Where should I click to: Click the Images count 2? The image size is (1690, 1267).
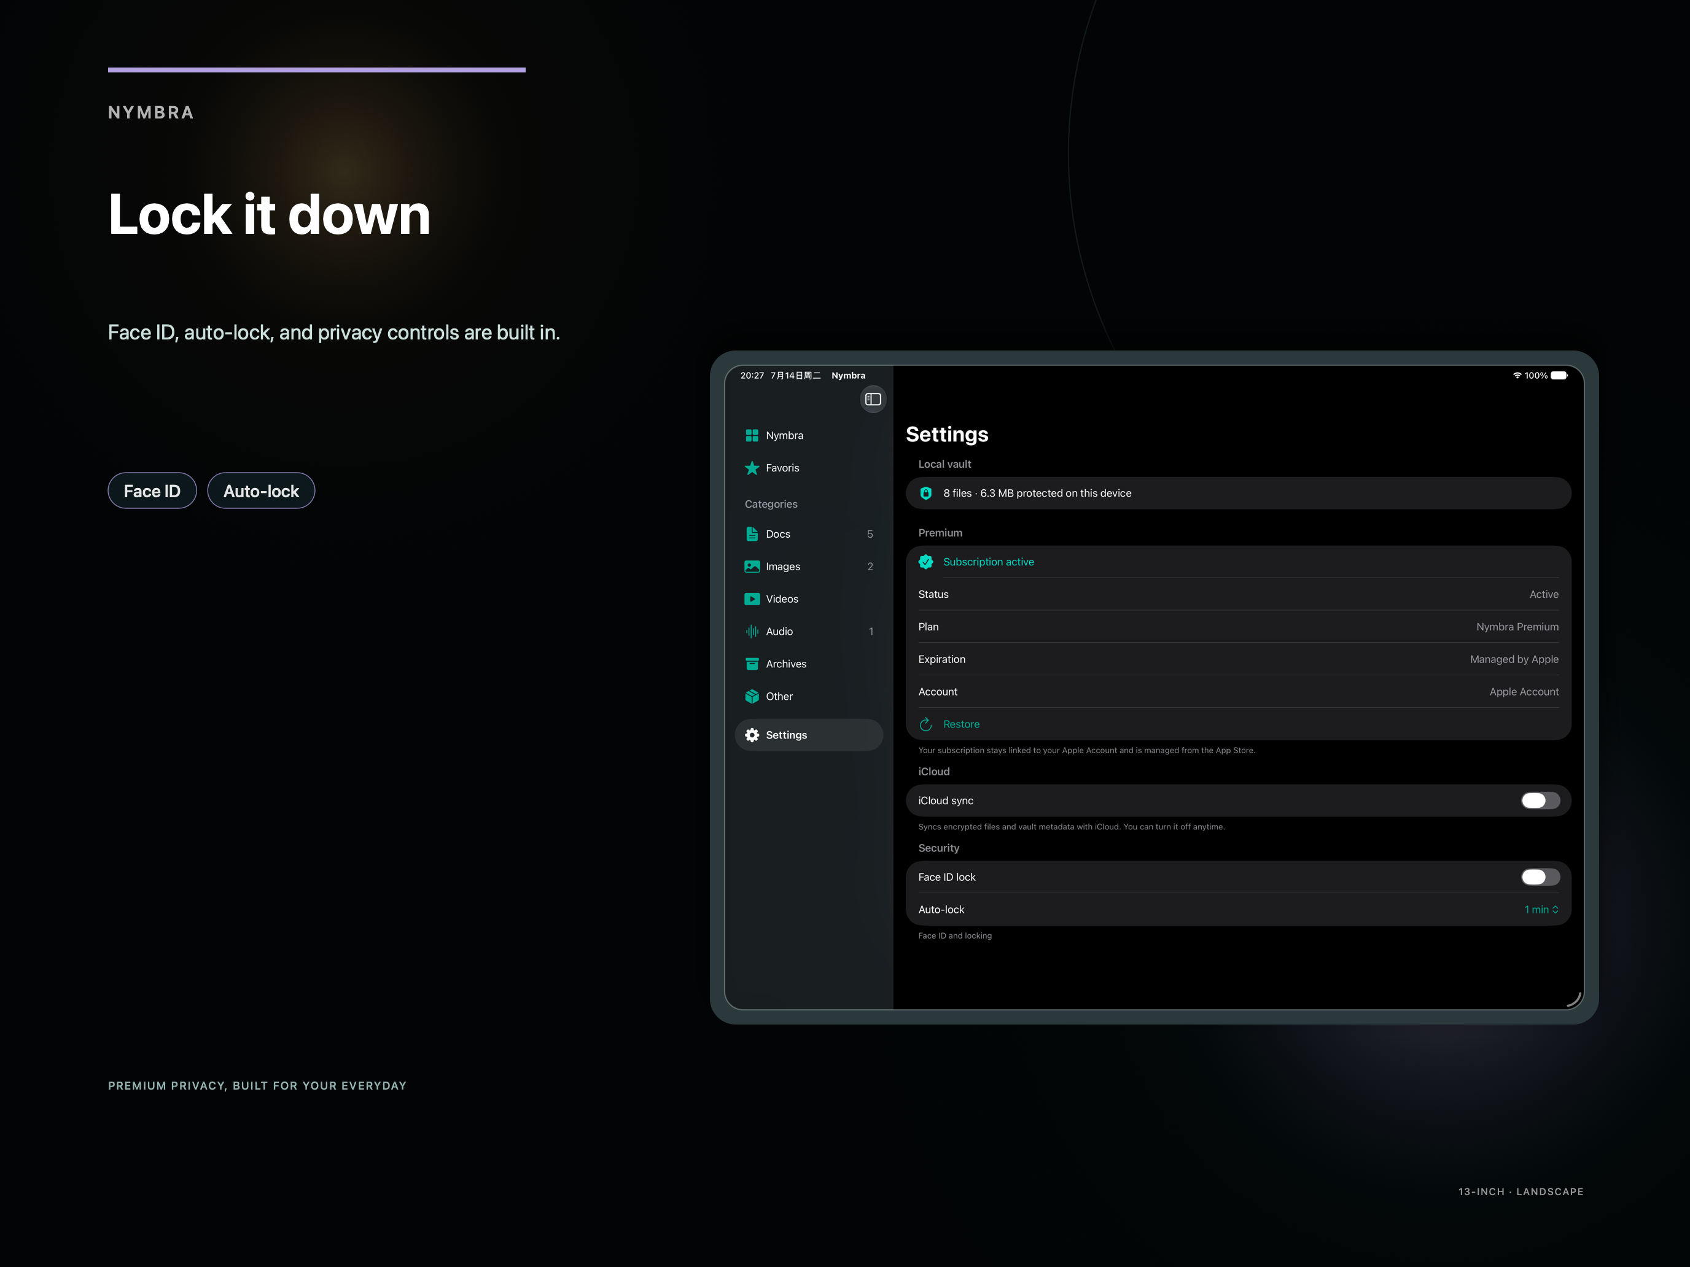click(870, 567)
